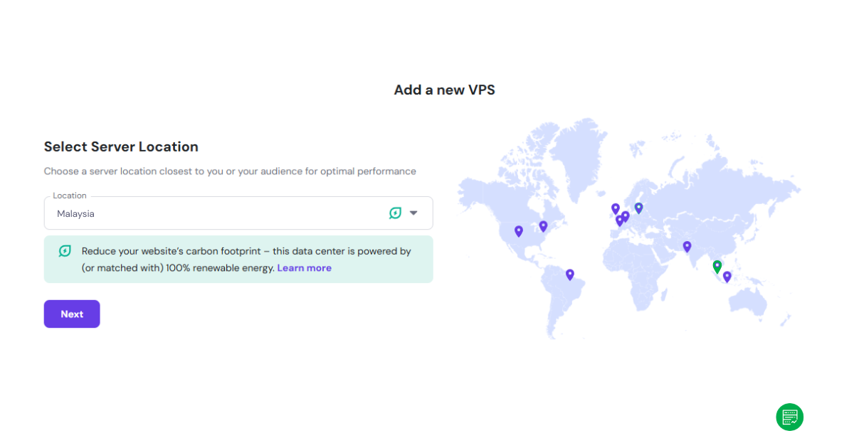Click the western United States server pin
The width and height of the screenshot is (854, 448).
click(x=519, y=231)
